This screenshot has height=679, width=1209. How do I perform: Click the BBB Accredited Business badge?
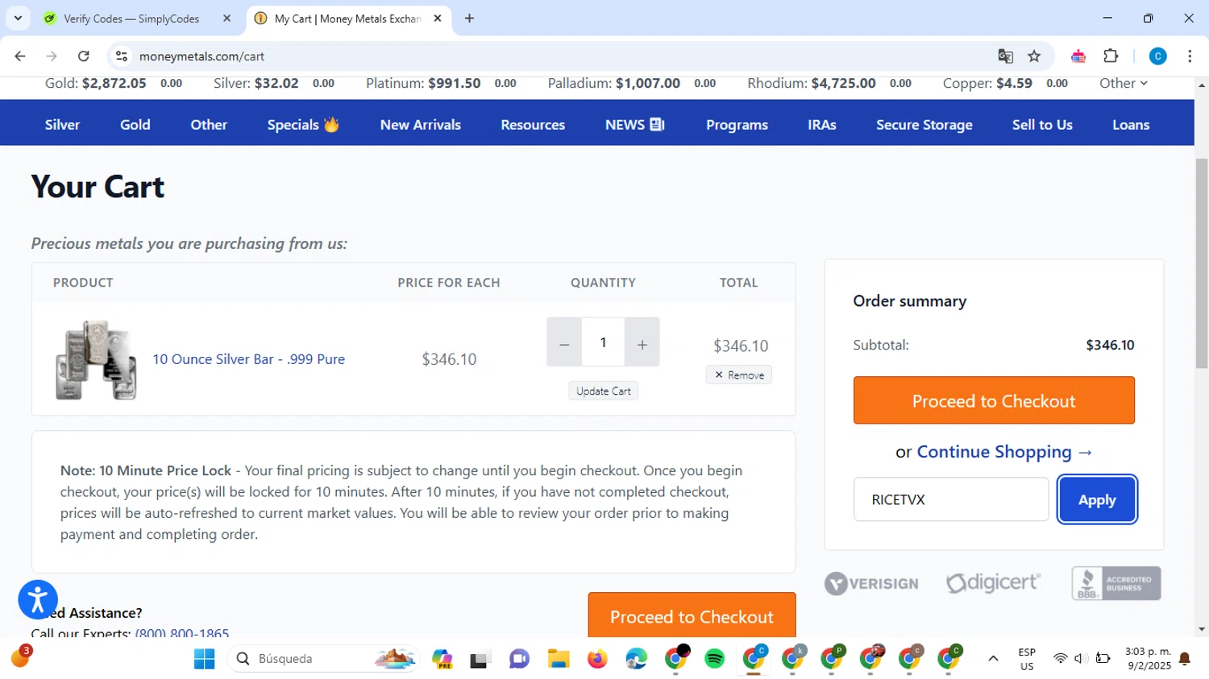[x=1116, y=583]
